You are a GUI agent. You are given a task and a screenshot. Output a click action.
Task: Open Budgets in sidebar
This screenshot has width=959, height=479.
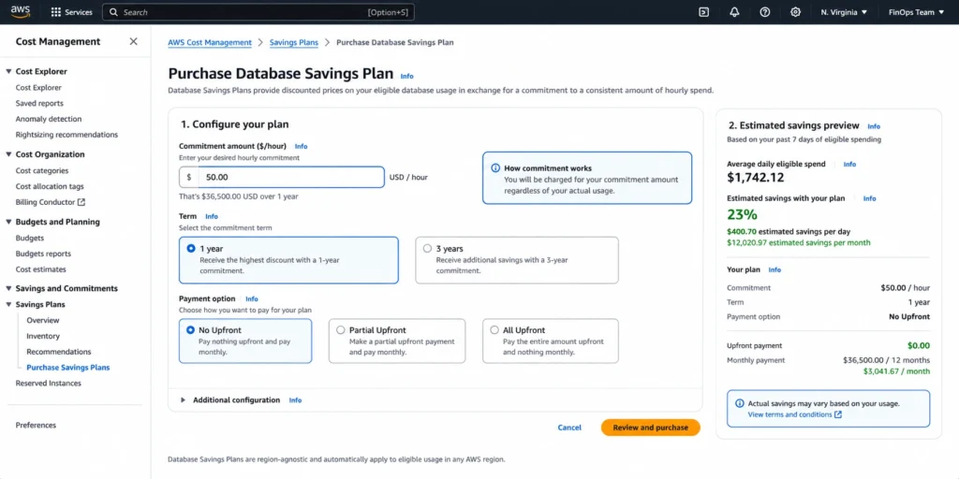30,239
